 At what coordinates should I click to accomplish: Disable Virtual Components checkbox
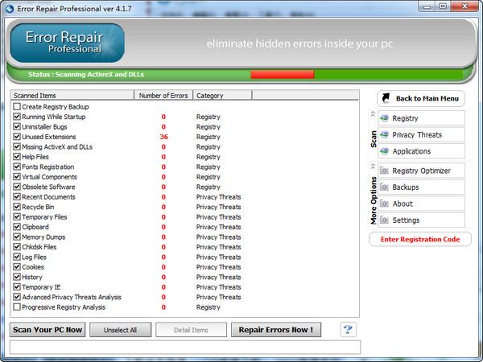pos(17,177)
